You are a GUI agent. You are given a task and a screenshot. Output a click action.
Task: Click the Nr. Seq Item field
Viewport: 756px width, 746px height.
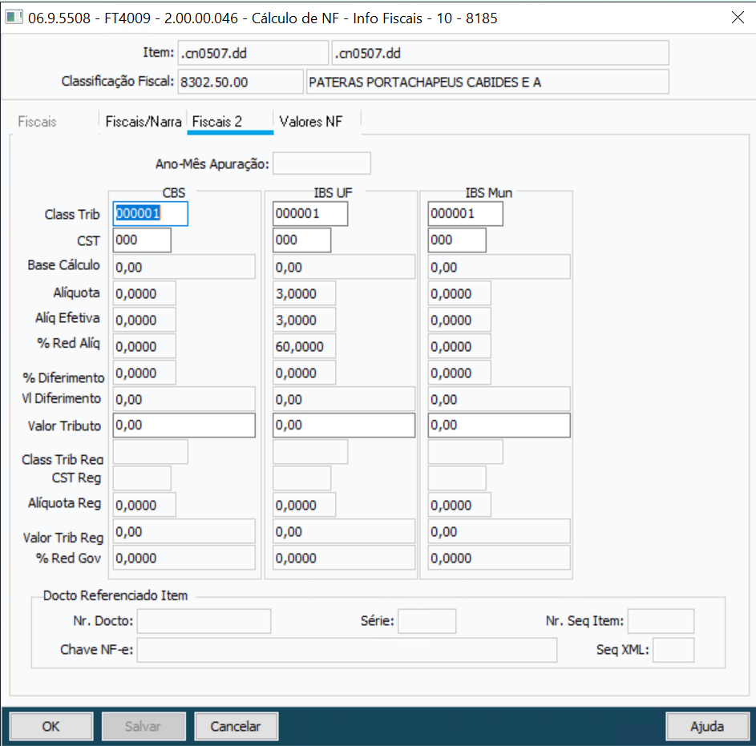click(661, 621)
